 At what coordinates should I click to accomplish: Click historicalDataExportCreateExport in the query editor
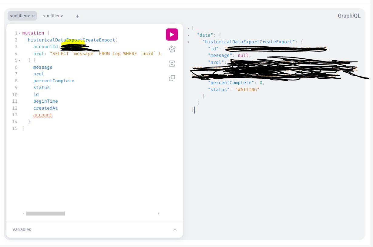coord(72,40)
